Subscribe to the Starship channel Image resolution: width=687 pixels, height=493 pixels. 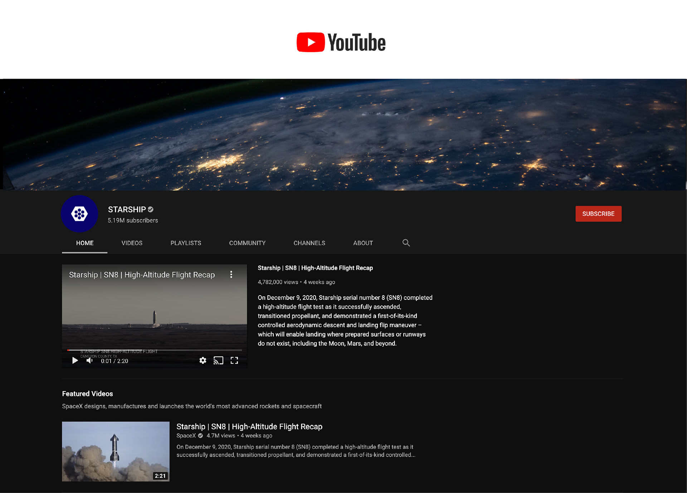pyautogui.click(x=598, y=214)
